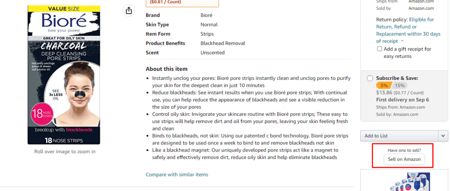Click the Blackhead Removal product benefit value
The height and width of the screenshot is (191, 450).
pyautogui.click(x=223, y=43)
